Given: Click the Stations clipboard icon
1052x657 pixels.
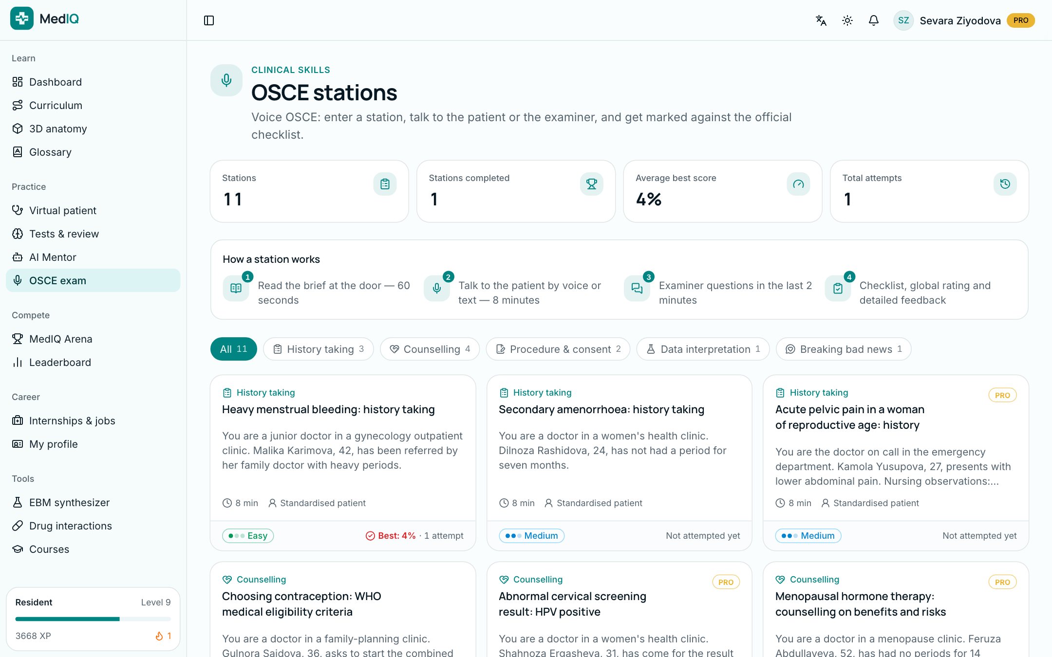Looking at the screenshot, I should (x=385, y=184).
